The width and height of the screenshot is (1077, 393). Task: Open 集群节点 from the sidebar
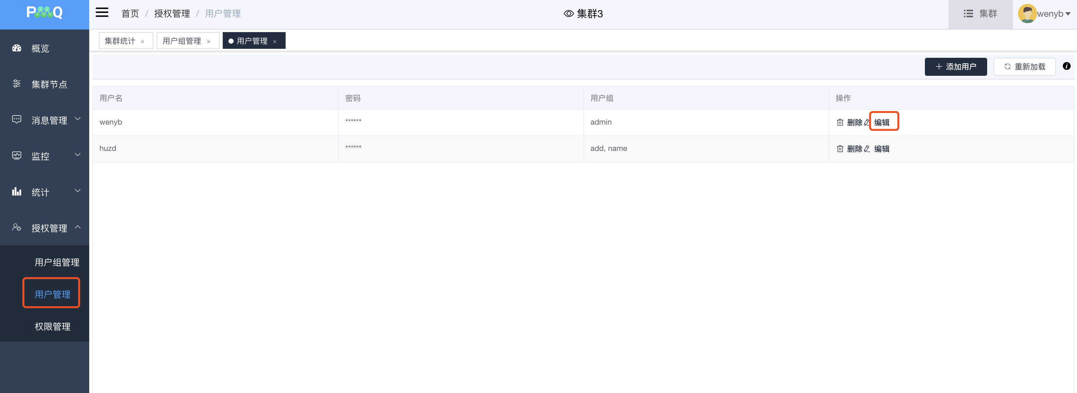(x=49, y=84)
